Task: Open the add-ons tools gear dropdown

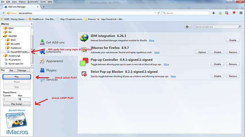Action: (x=188, y=27)
